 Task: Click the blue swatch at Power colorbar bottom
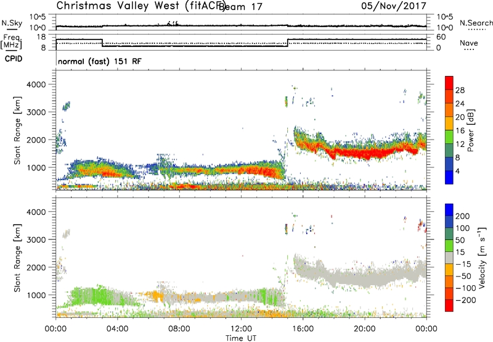[x=449, y=177]
